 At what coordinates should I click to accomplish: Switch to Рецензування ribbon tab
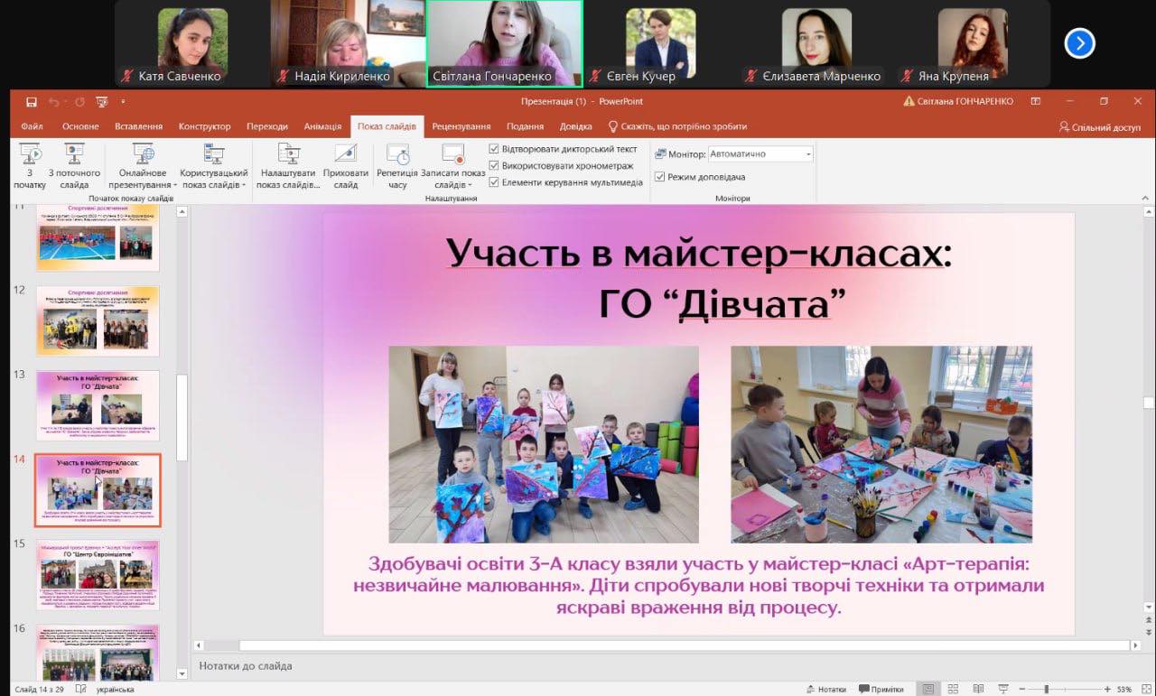tap(461, 126)
